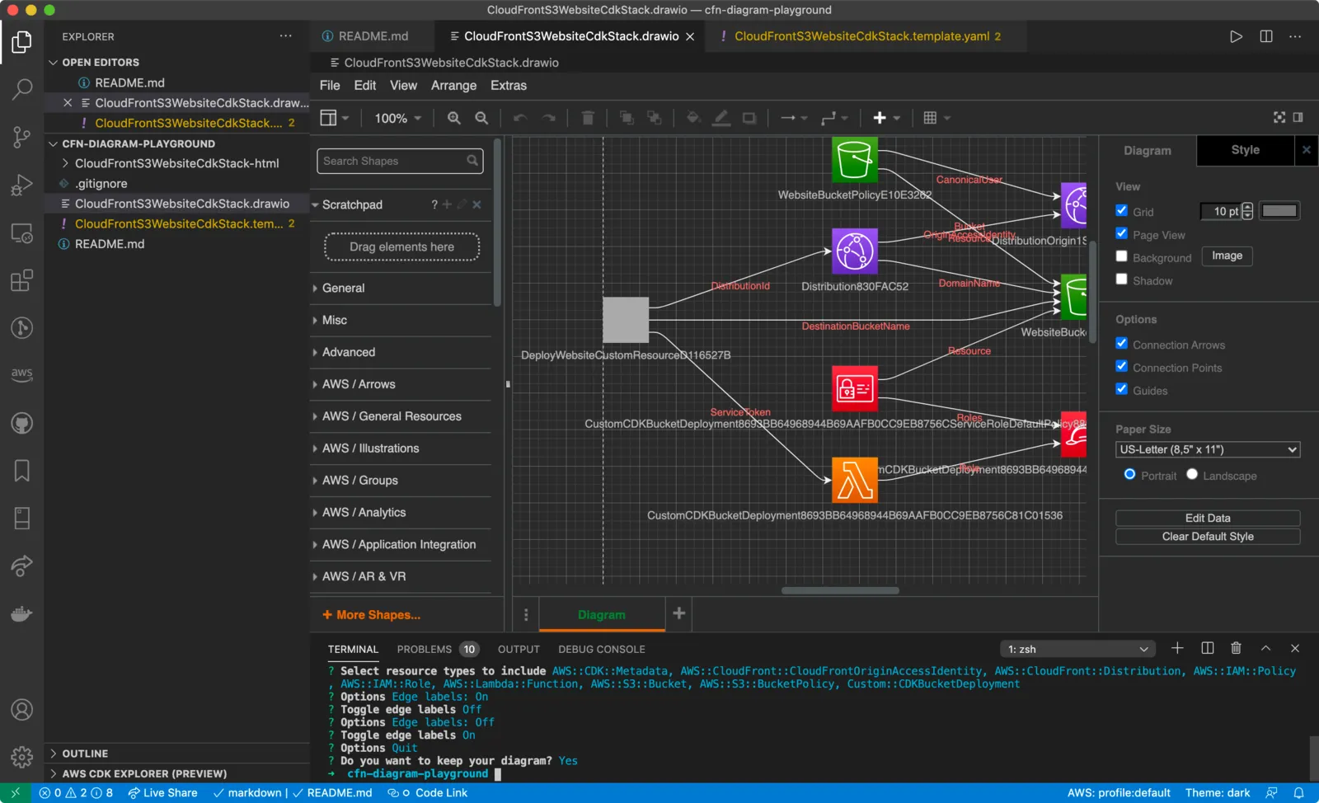
Task: Kill the terminal with trash icon
Action: [1236, 648]
